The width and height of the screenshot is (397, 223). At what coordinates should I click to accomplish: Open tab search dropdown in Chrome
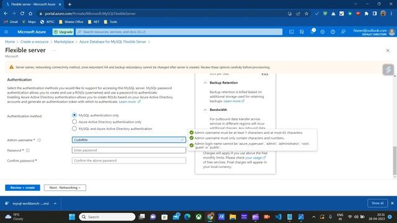(x=355, y=4)
